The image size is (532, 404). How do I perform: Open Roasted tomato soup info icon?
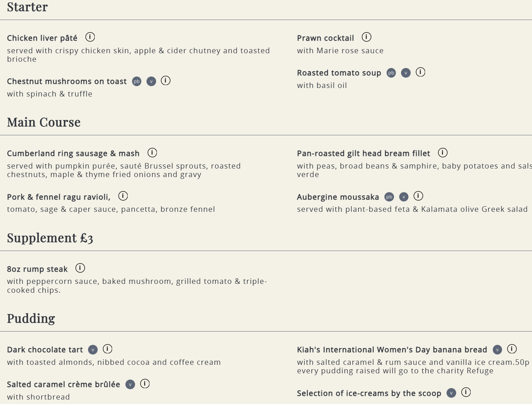click(x=420, y=72)
